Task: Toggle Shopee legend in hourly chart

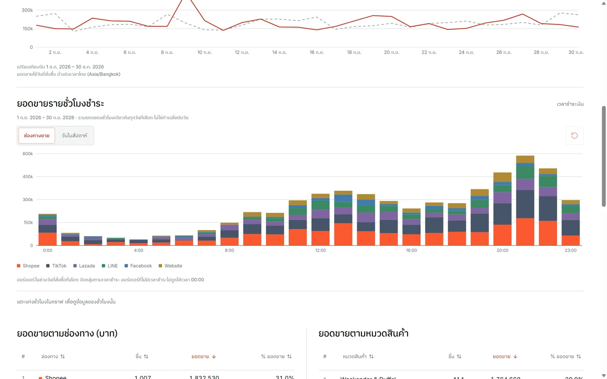Action: pyautogui.click(x=28, y=266)
